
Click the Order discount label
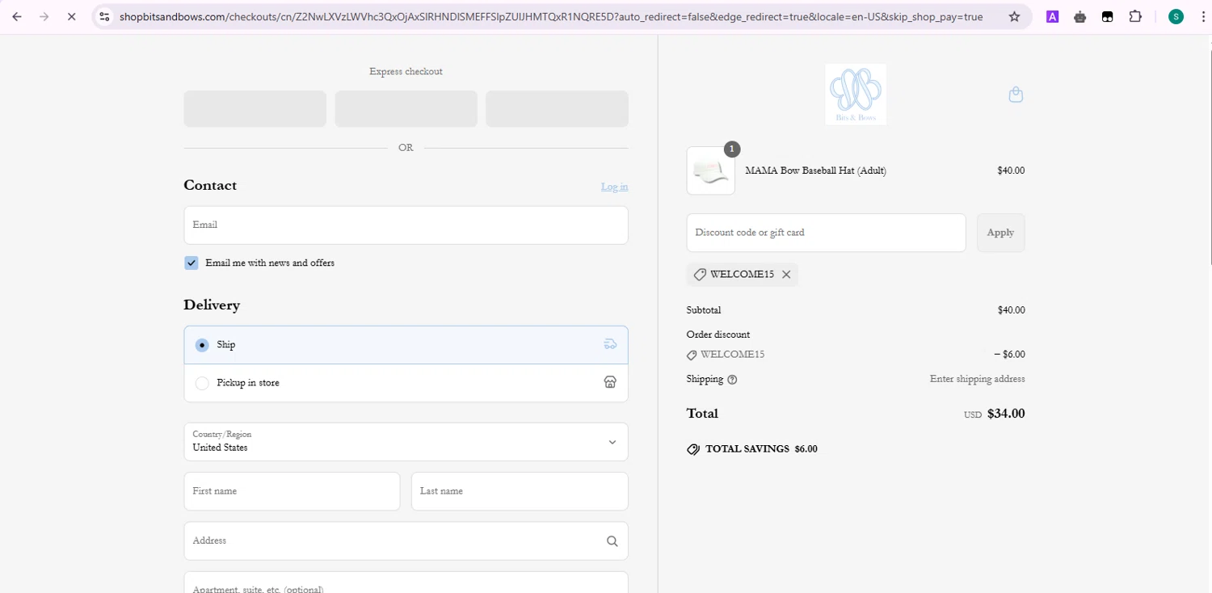pos(718,334)
